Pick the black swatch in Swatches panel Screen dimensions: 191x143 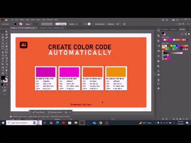click(x=168, y=46)
